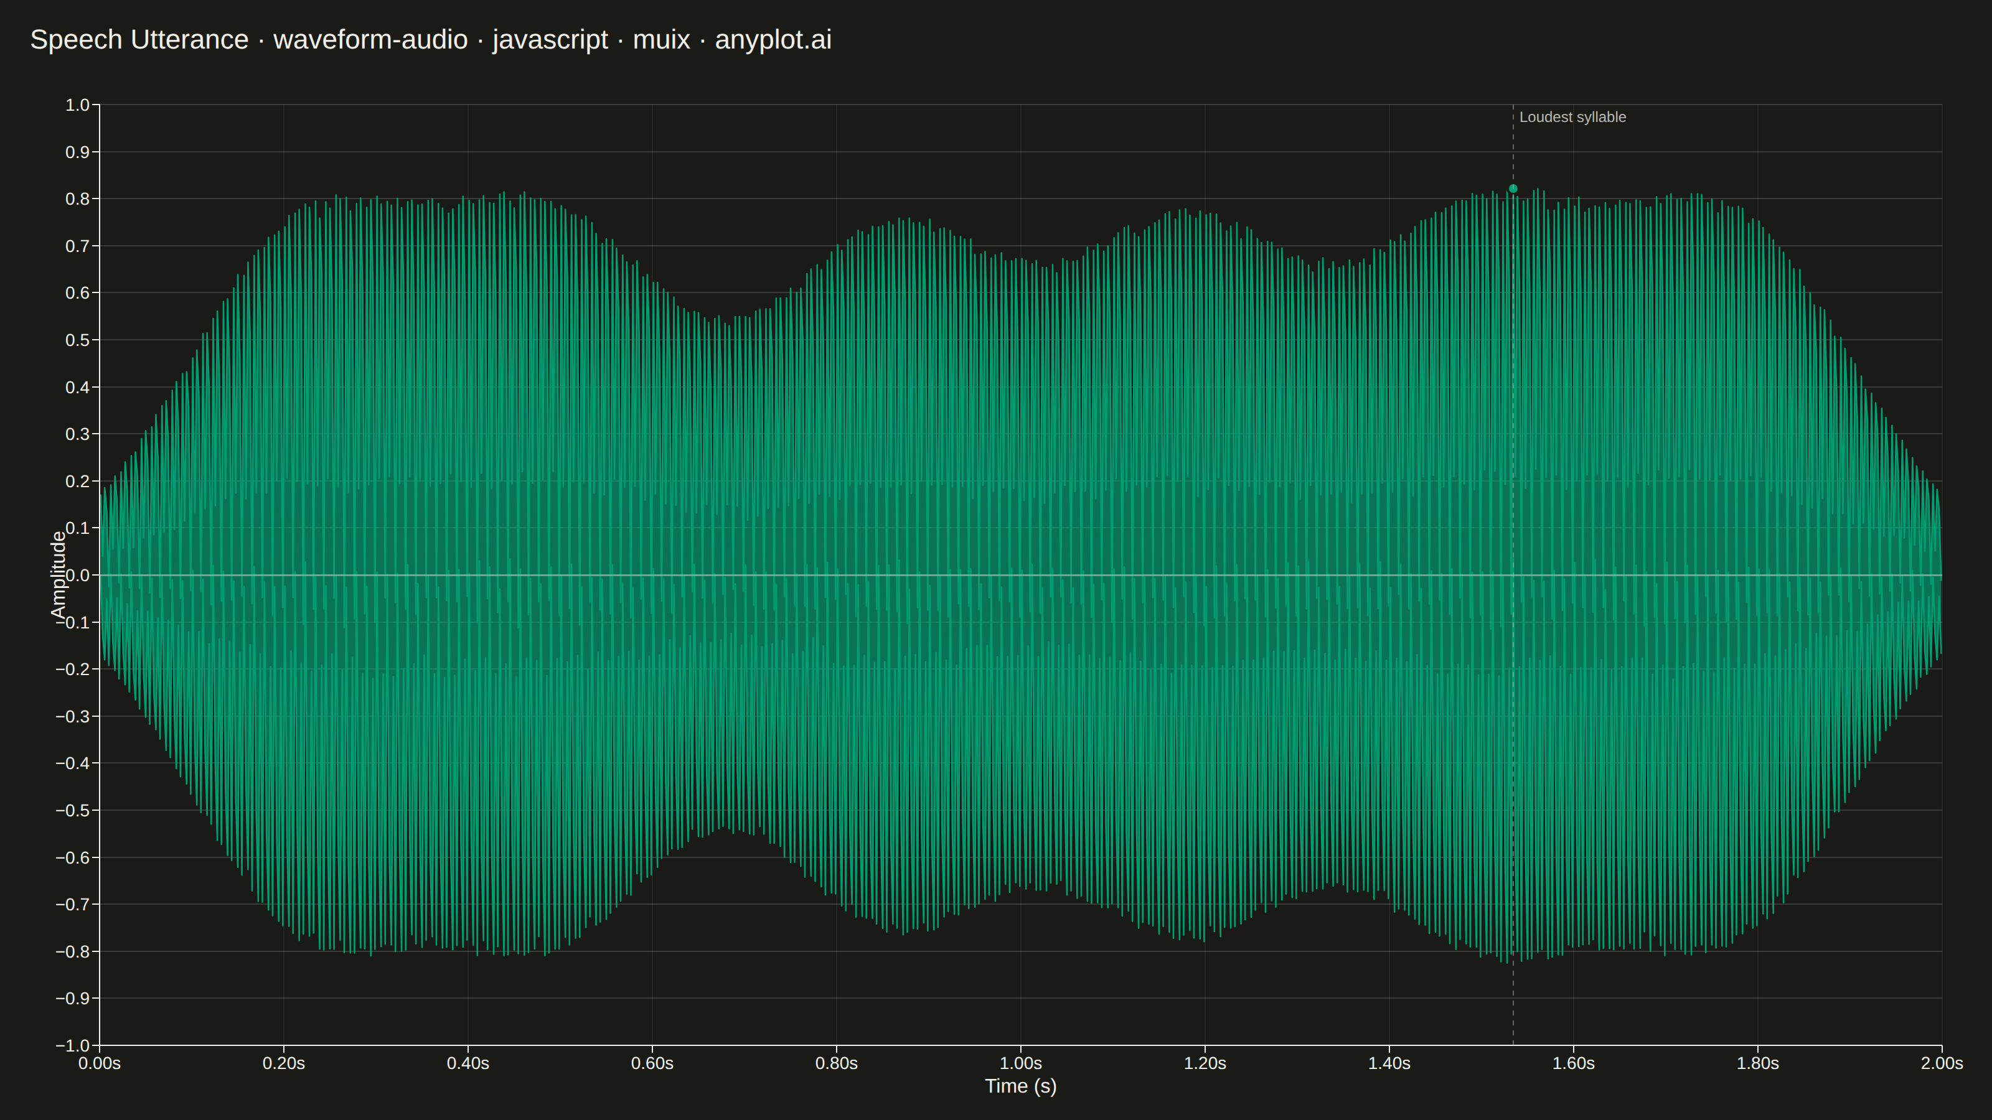Click the 0.9 y-axis tick label
Image resolution: width=1992 pixels, height=1120 pixels.
[x=77, y=152]
